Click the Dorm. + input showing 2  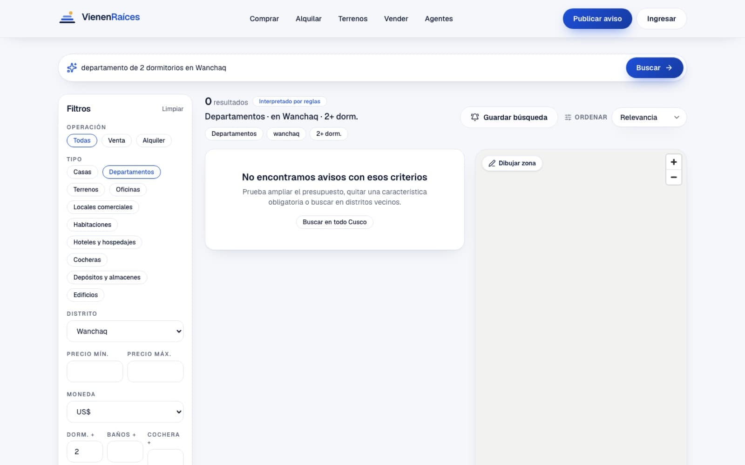tap(85, 452)
